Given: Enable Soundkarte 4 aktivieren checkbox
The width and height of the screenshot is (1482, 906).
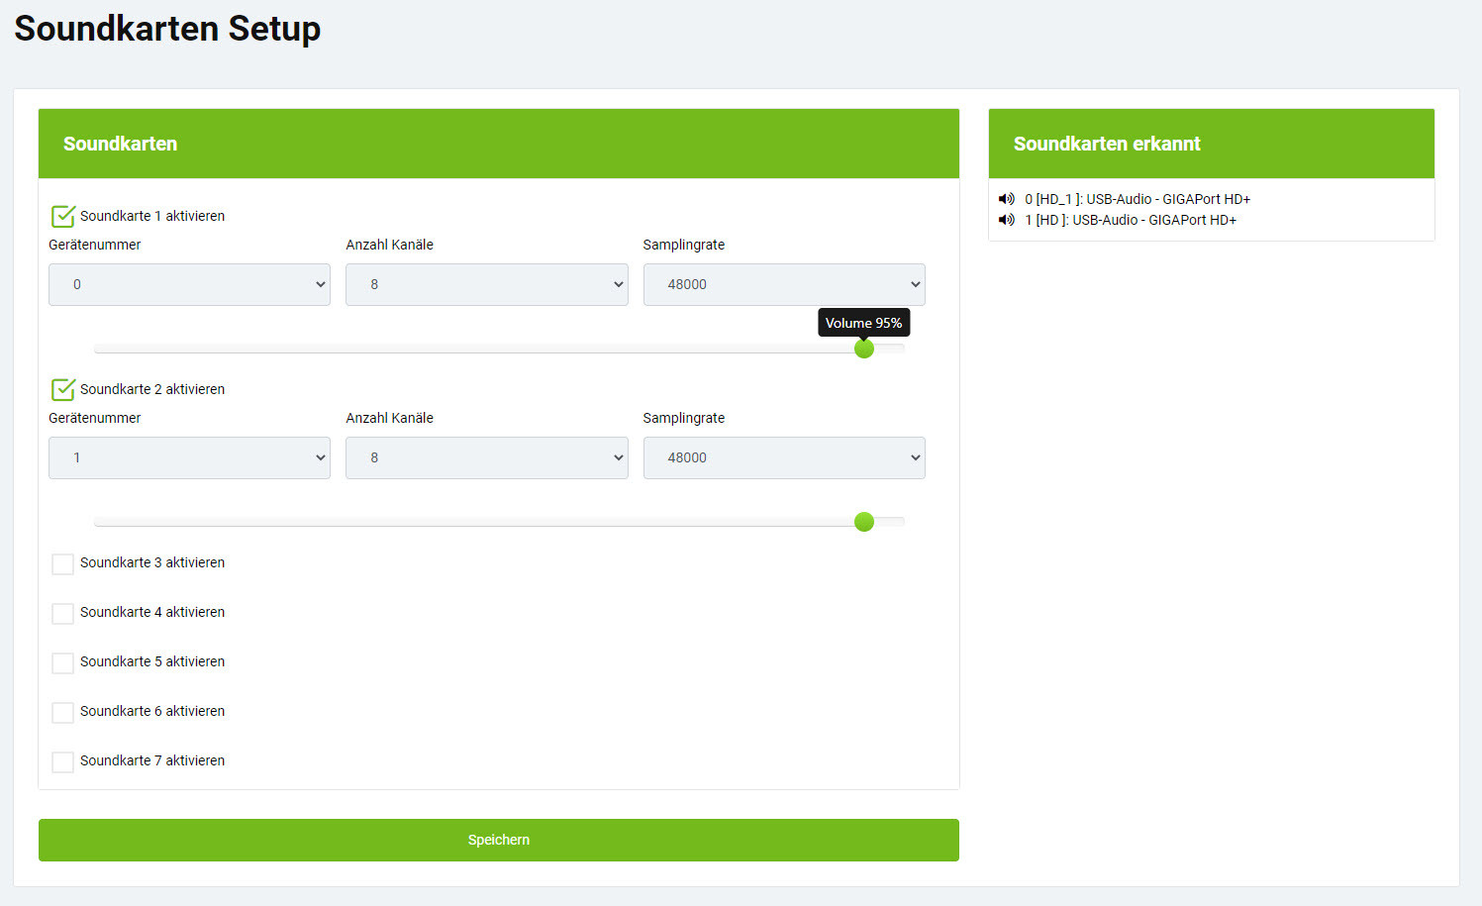Looking at the screenshot, I should tap(62, 613).
